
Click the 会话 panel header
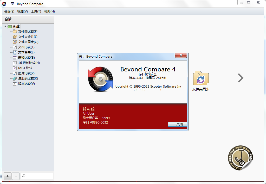click(28, 19)
